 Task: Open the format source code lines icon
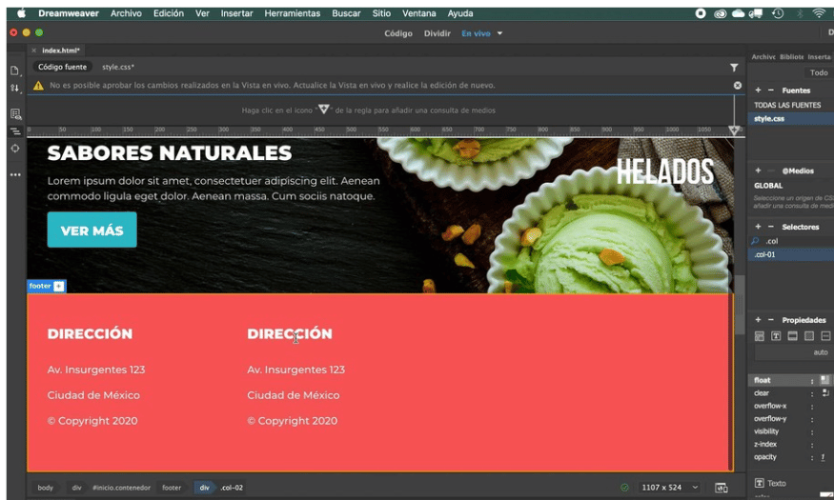[x=15, y=131]
